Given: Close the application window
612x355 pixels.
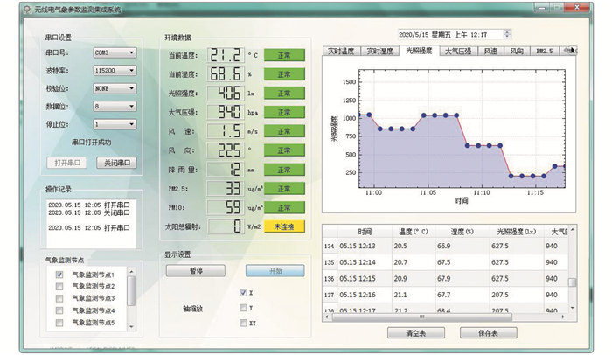Looking at the screenshot, I should click(577, 7).
